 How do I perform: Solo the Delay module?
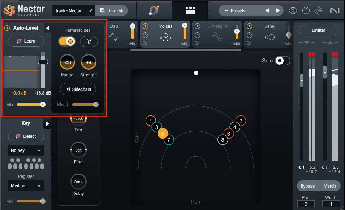[249, 35]
